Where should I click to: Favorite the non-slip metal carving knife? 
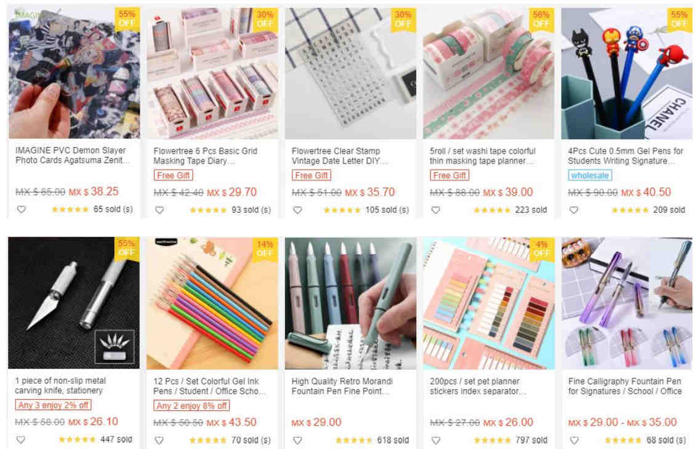tap(20, 440)
